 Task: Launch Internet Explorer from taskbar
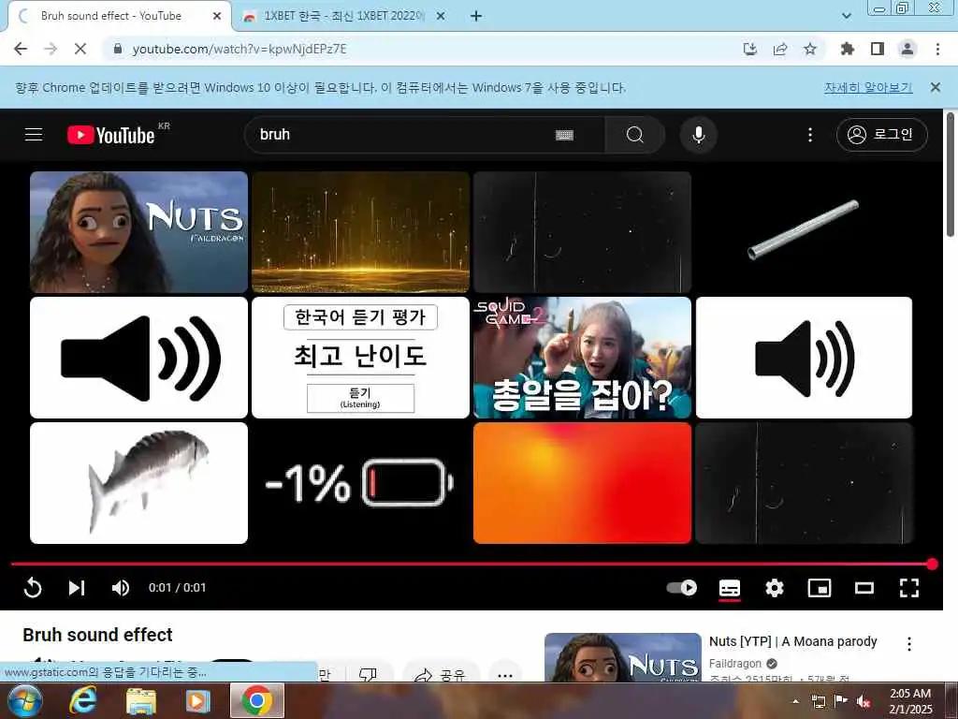82,700
